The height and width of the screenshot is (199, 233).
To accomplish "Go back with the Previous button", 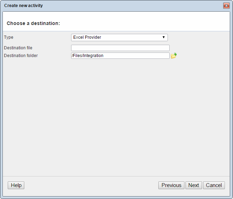I will (171, 185).
